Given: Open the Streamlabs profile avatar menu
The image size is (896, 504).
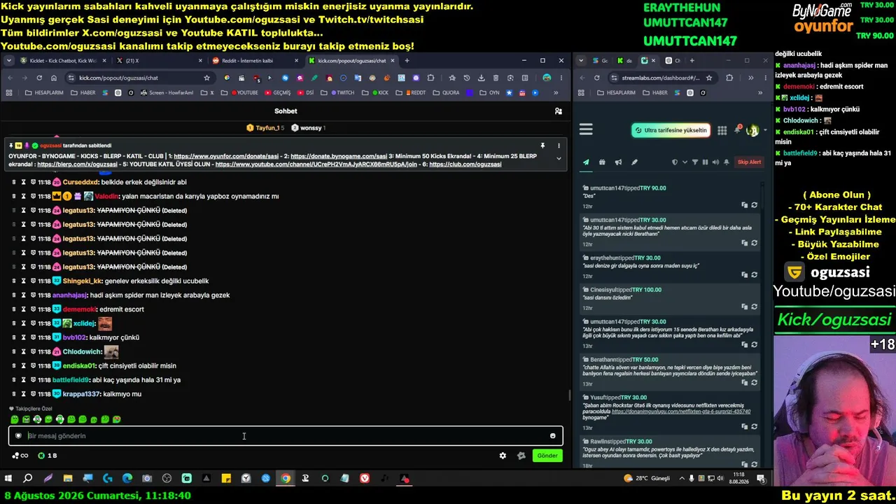Looking at the screenshot, I should [x=753, y=130].
